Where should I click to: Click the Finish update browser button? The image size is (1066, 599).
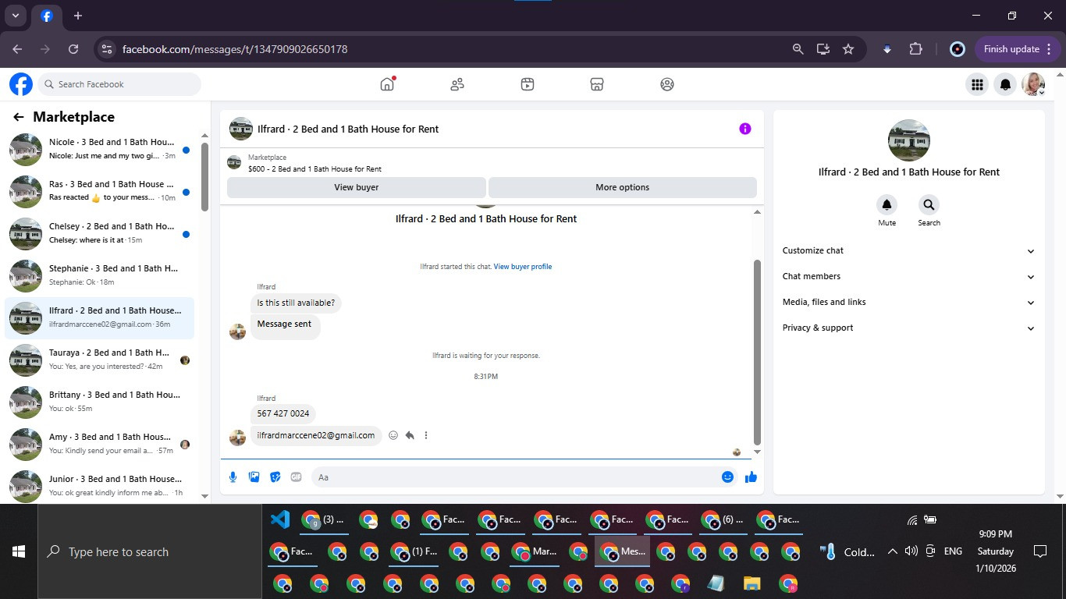1018,48
